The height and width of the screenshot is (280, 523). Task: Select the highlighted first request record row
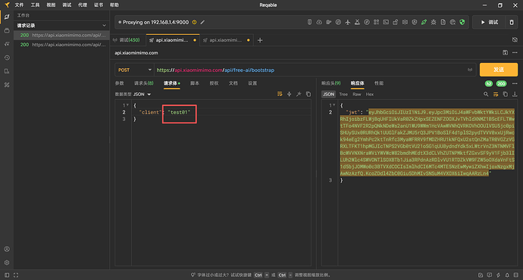62,35
